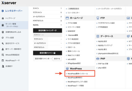This screenshot has height=91, width=132.
Task: Click the トップページ home icon
Action: click(3, 18)
